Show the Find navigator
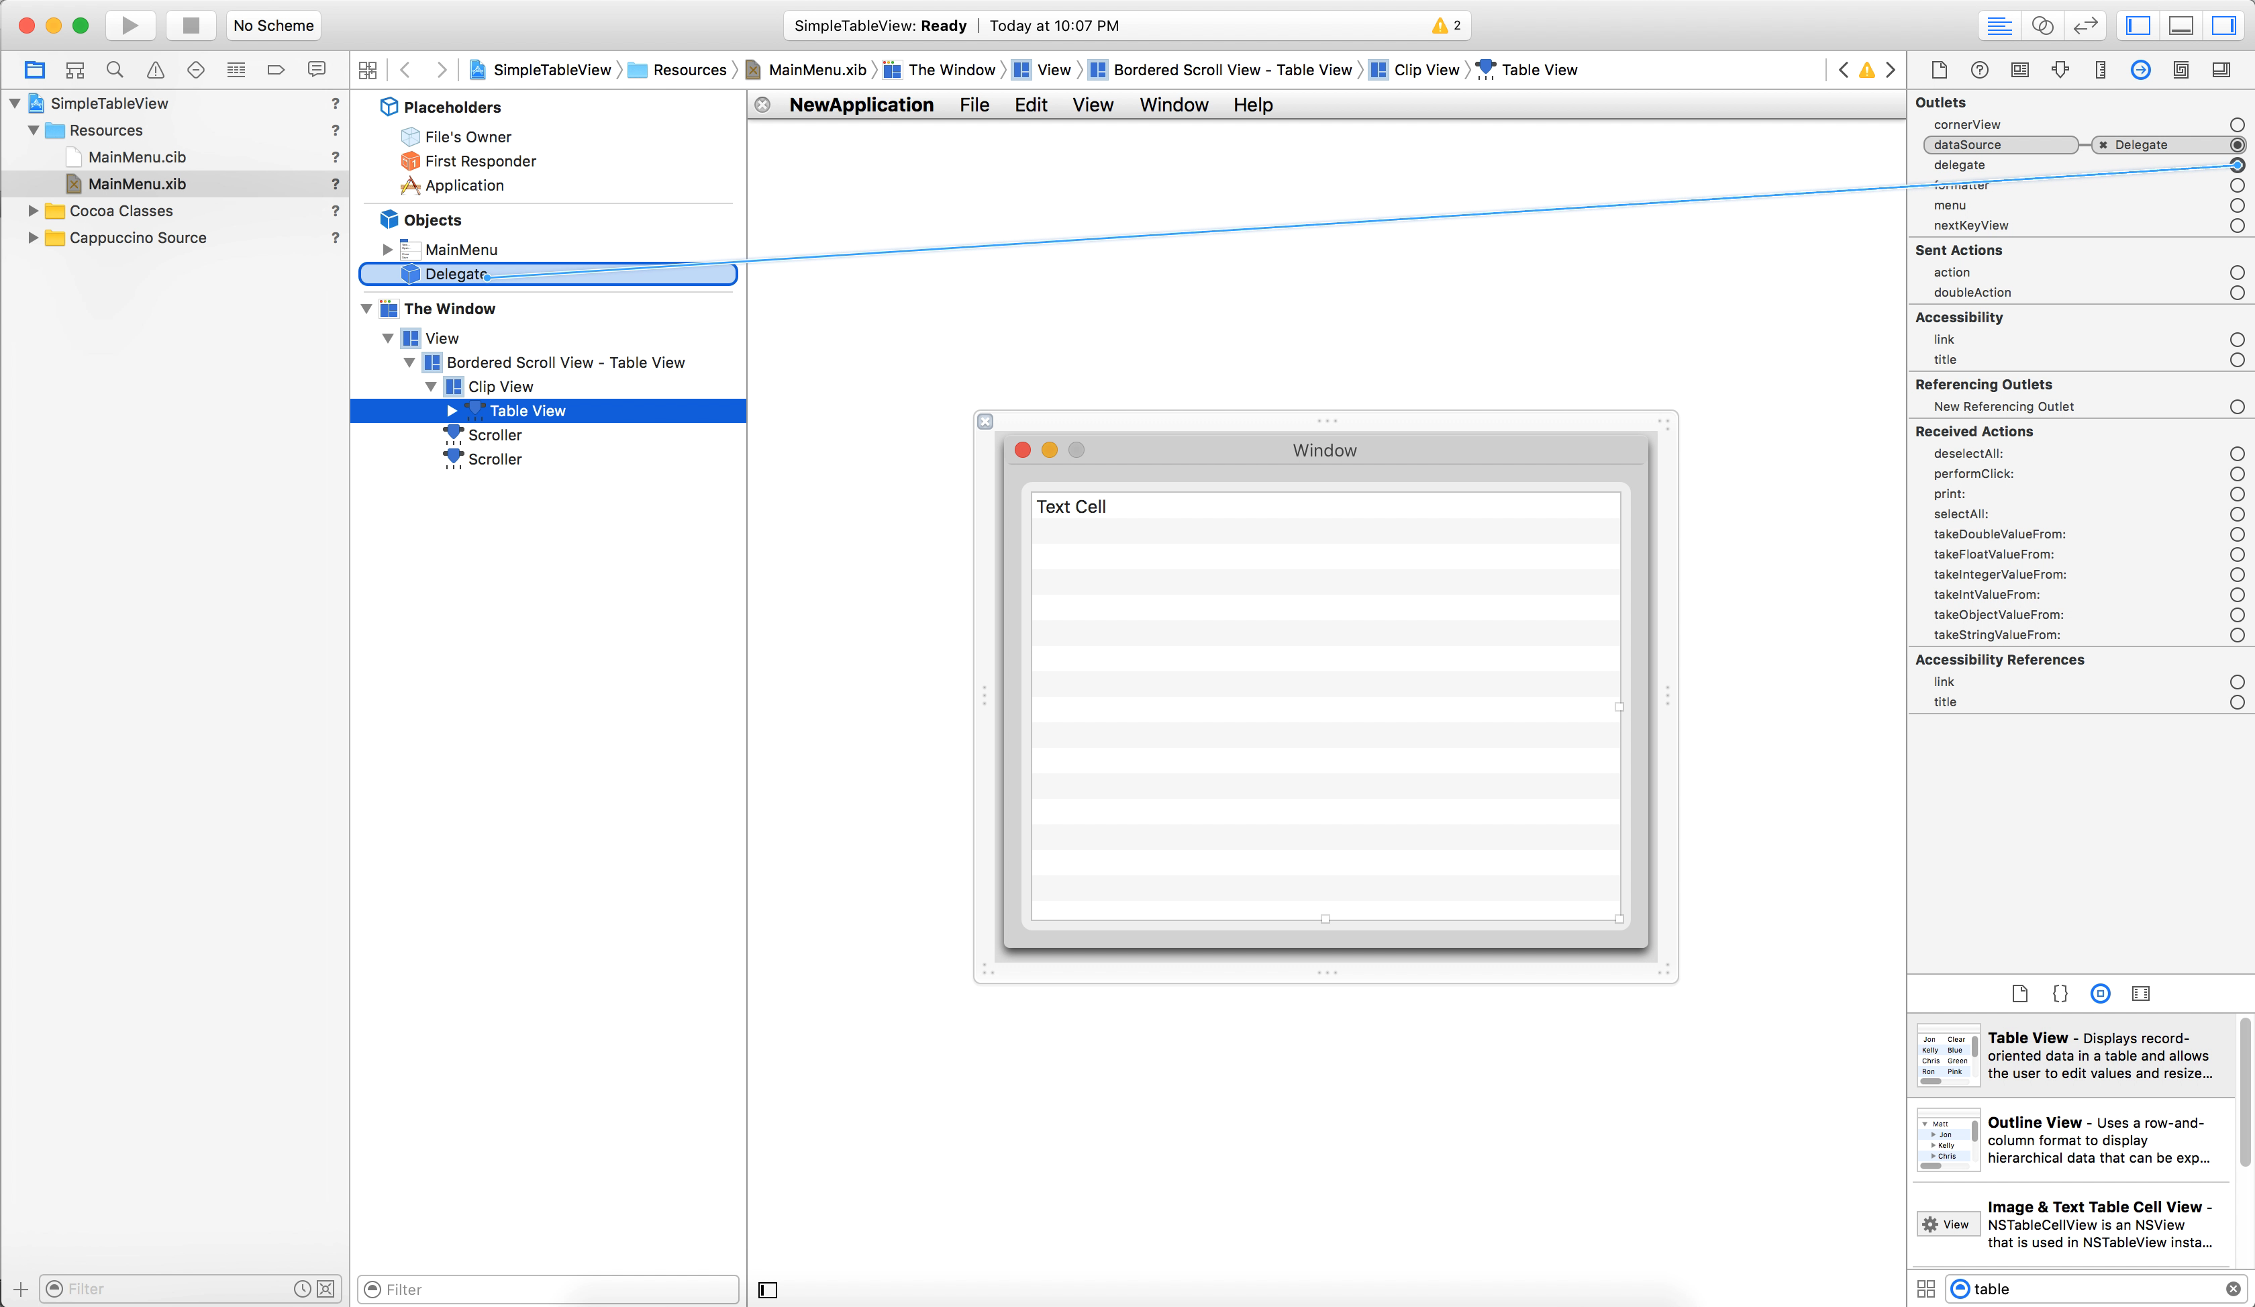 [115, 70]
